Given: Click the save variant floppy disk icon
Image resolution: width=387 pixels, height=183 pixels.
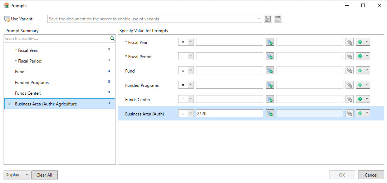Looking at the screenshot, I should tap(268, 19).
